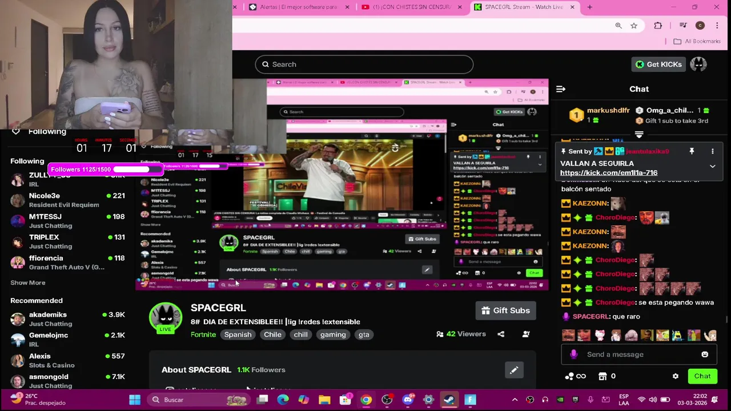Click the Followers 1125/1500 goal progress bar

[x=106, y=170]
